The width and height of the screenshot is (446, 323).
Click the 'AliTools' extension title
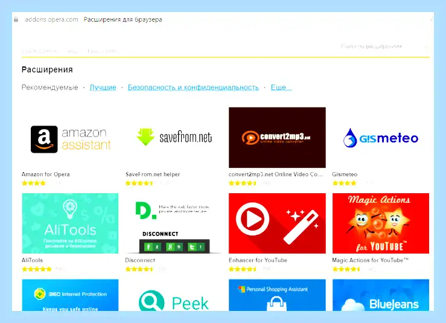click(x=32, y=260)
